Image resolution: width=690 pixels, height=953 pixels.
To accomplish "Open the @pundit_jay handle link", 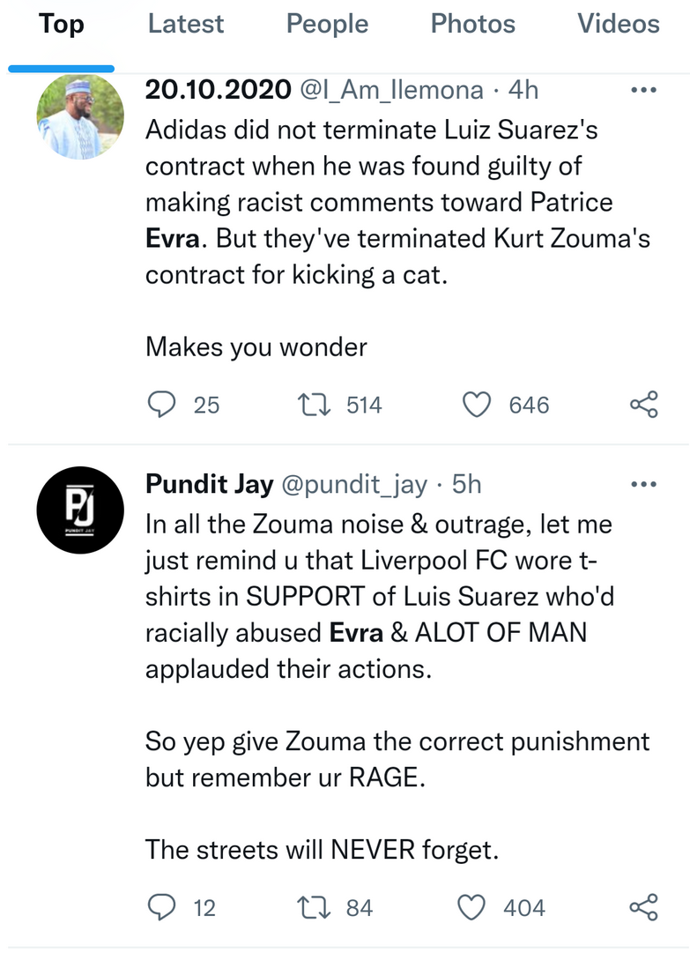I will (x=353, y=484).
